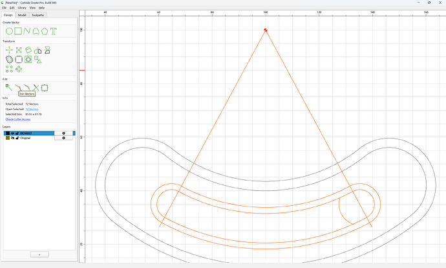Activate the Move transform tool
This screenshot has width=446, height=268.
click(9, 50)
